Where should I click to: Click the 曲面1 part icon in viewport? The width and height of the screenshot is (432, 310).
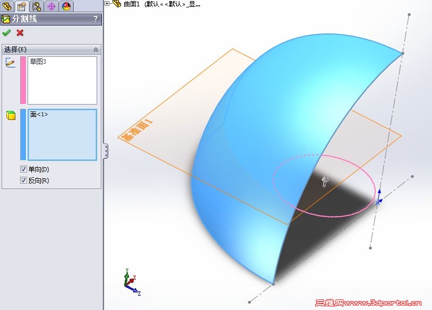pos(117,3)
